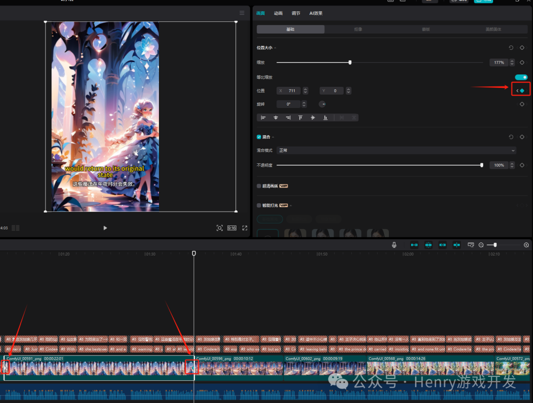Viewport: 533px width, 403px height.
Task: Adjust the 缩放 scale slider
Action: [x=350, y=63]
